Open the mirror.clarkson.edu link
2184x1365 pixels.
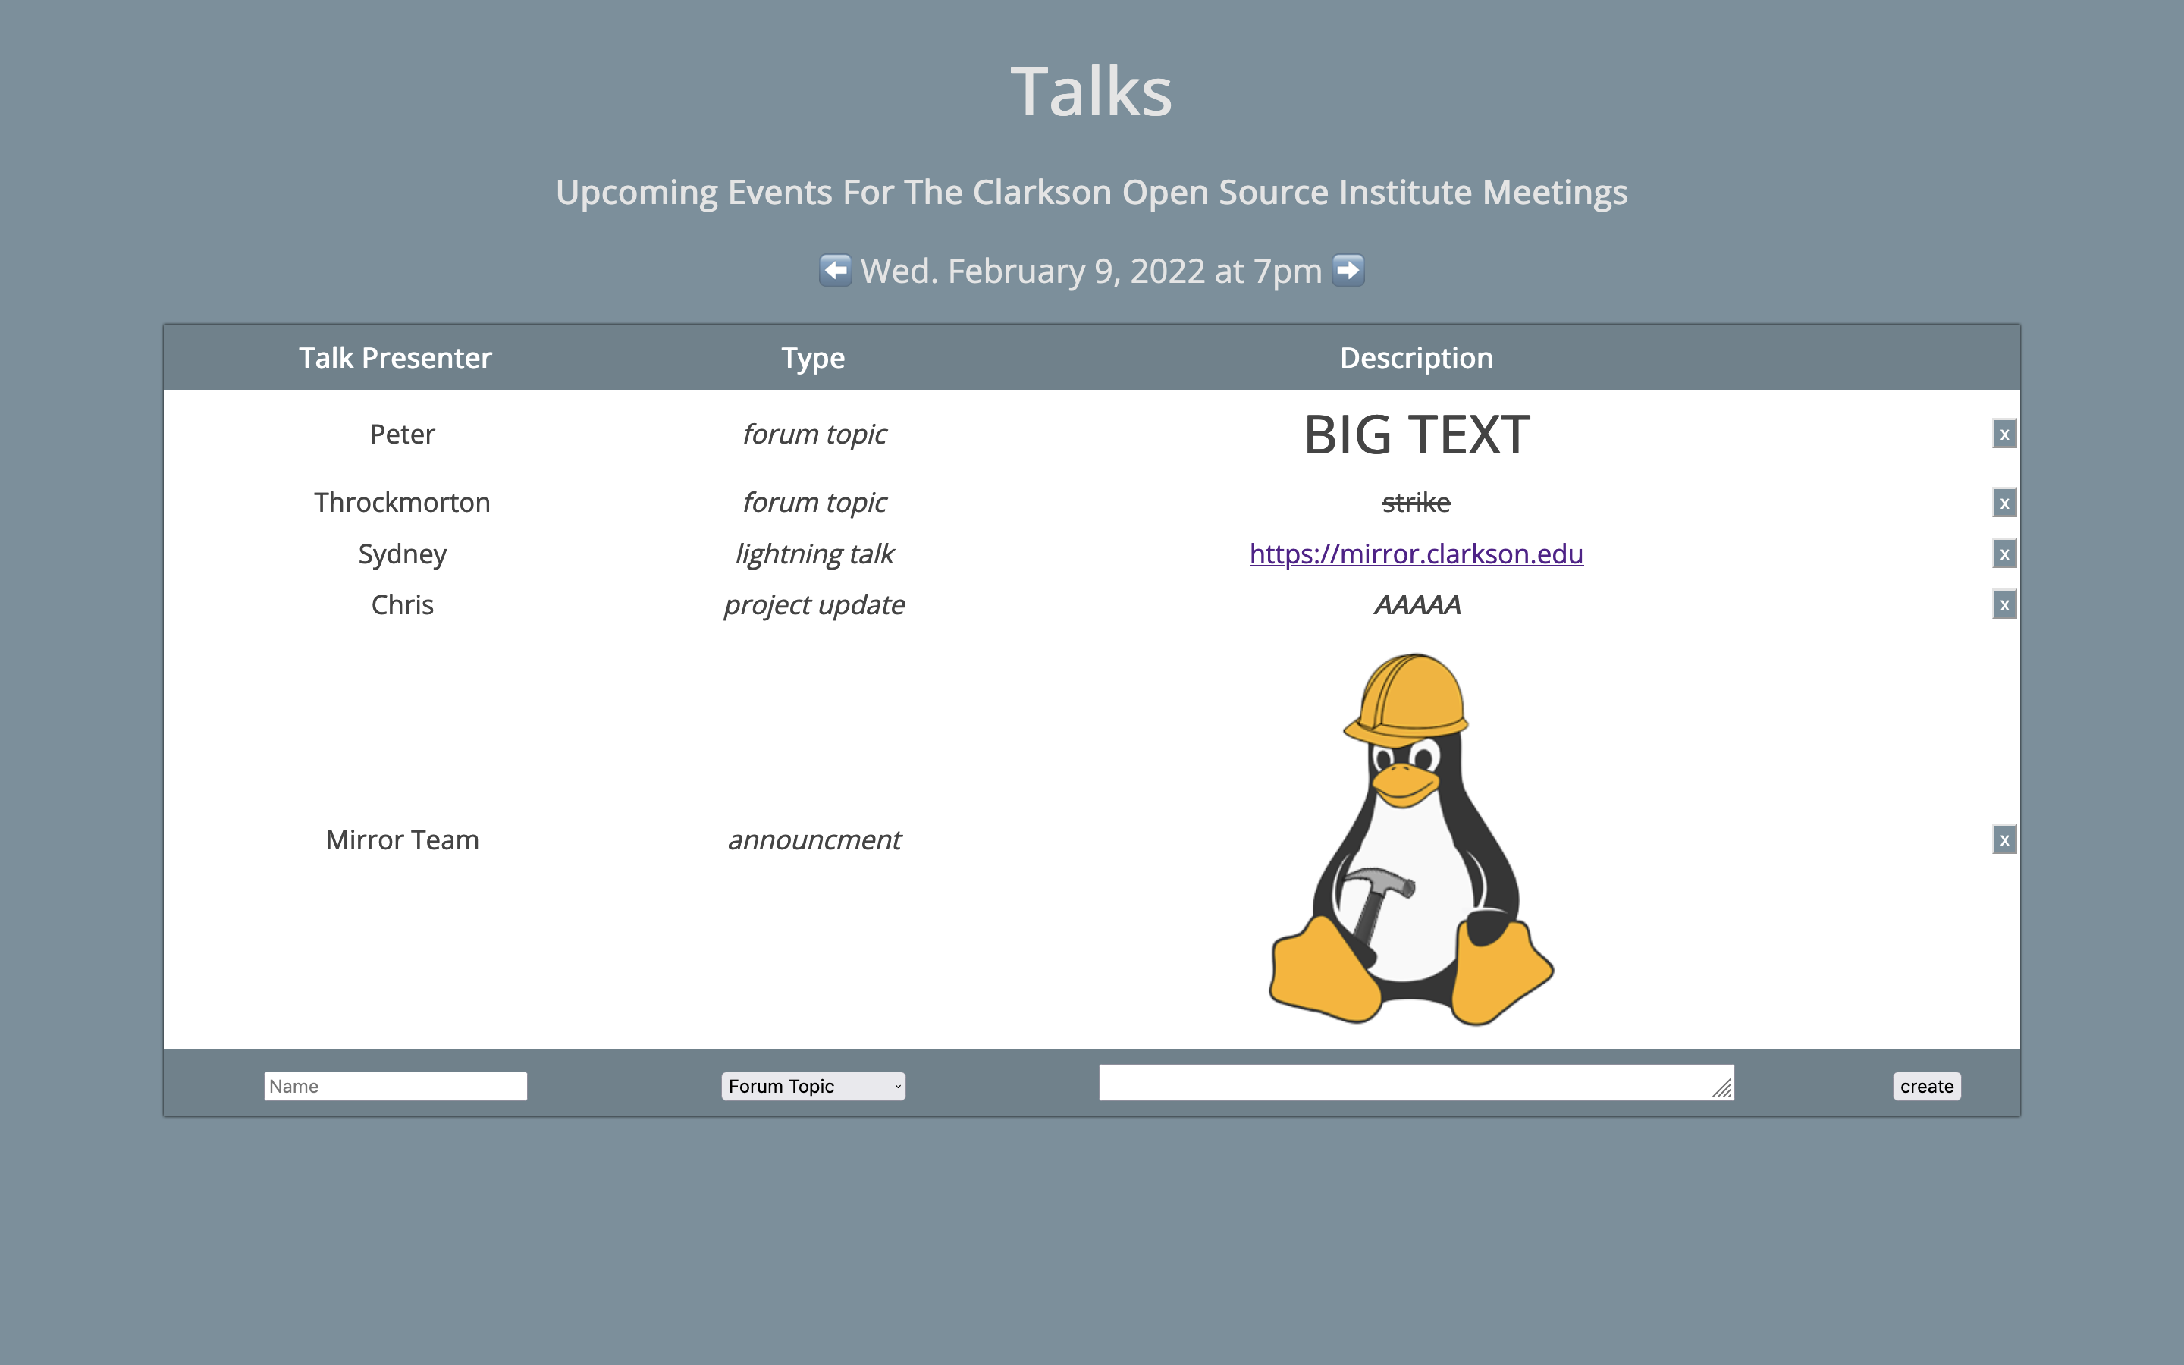[x=1415, y=554]
